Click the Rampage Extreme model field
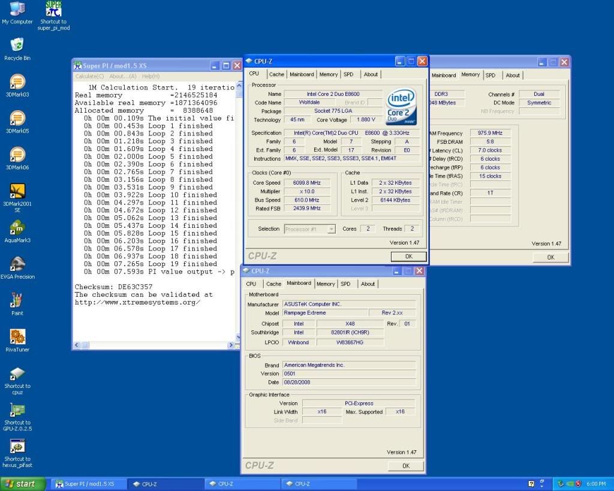The width and height of the screenshot is (614, 491). pyautogui.click(x=326, y=313)
